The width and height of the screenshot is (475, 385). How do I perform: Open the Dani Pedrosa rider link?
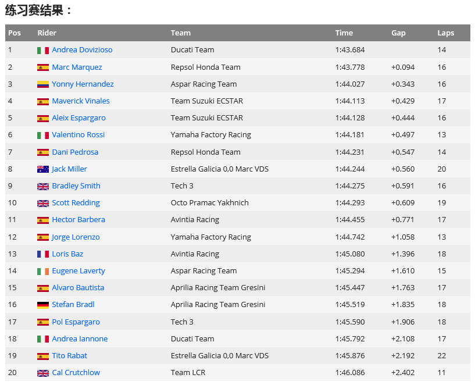[x=75, y=152]
